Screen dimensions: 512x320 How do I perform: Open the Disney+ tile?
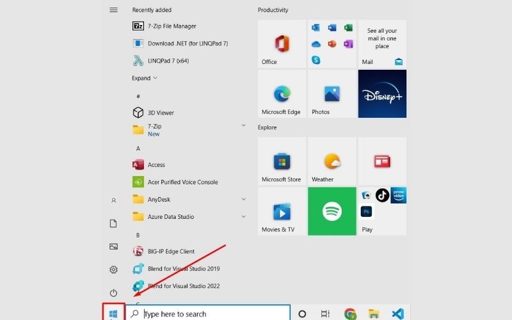tap(382, 93)
